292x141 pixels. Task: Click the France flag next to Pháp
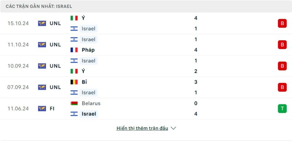(x=74, y=50)
